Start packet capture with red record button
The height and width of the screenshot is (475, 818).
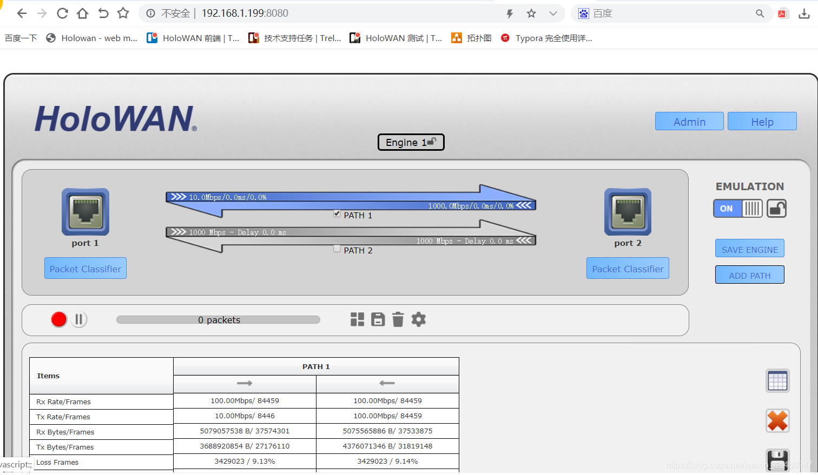point(59,319)
